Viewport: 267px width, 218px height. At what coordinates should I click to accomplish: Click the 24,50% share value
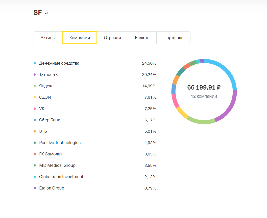[x=149, y=63]
